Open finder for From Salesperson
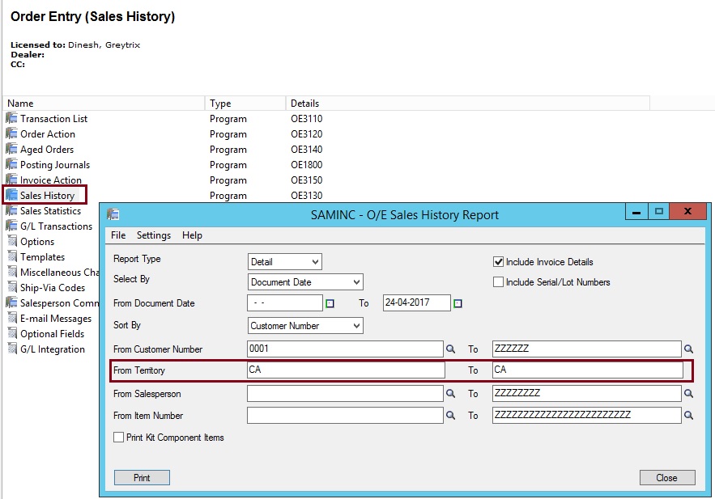This screenshot has height=499, width=715. tap(450, 393)
